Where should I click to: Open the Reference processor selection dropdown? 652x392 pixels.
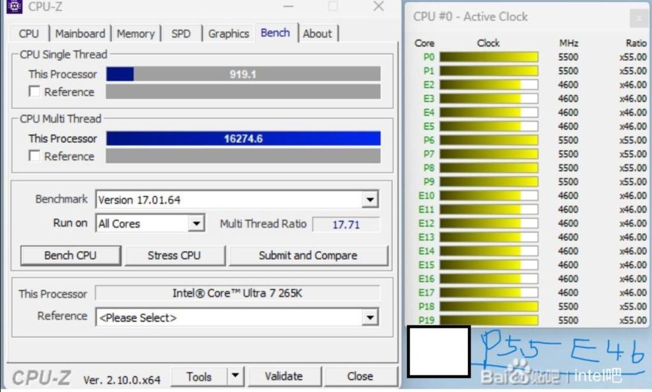[369, 317]
